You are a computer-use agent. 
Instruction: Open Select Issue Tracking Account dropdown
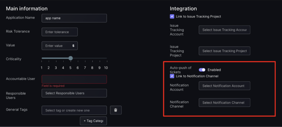(x=224, y=30)
